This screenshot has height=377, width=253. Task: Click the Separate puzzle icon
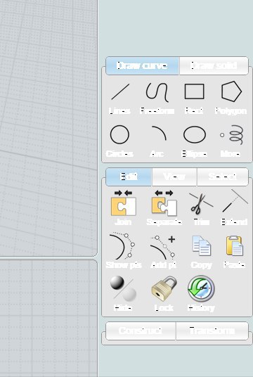click(164, 203)
